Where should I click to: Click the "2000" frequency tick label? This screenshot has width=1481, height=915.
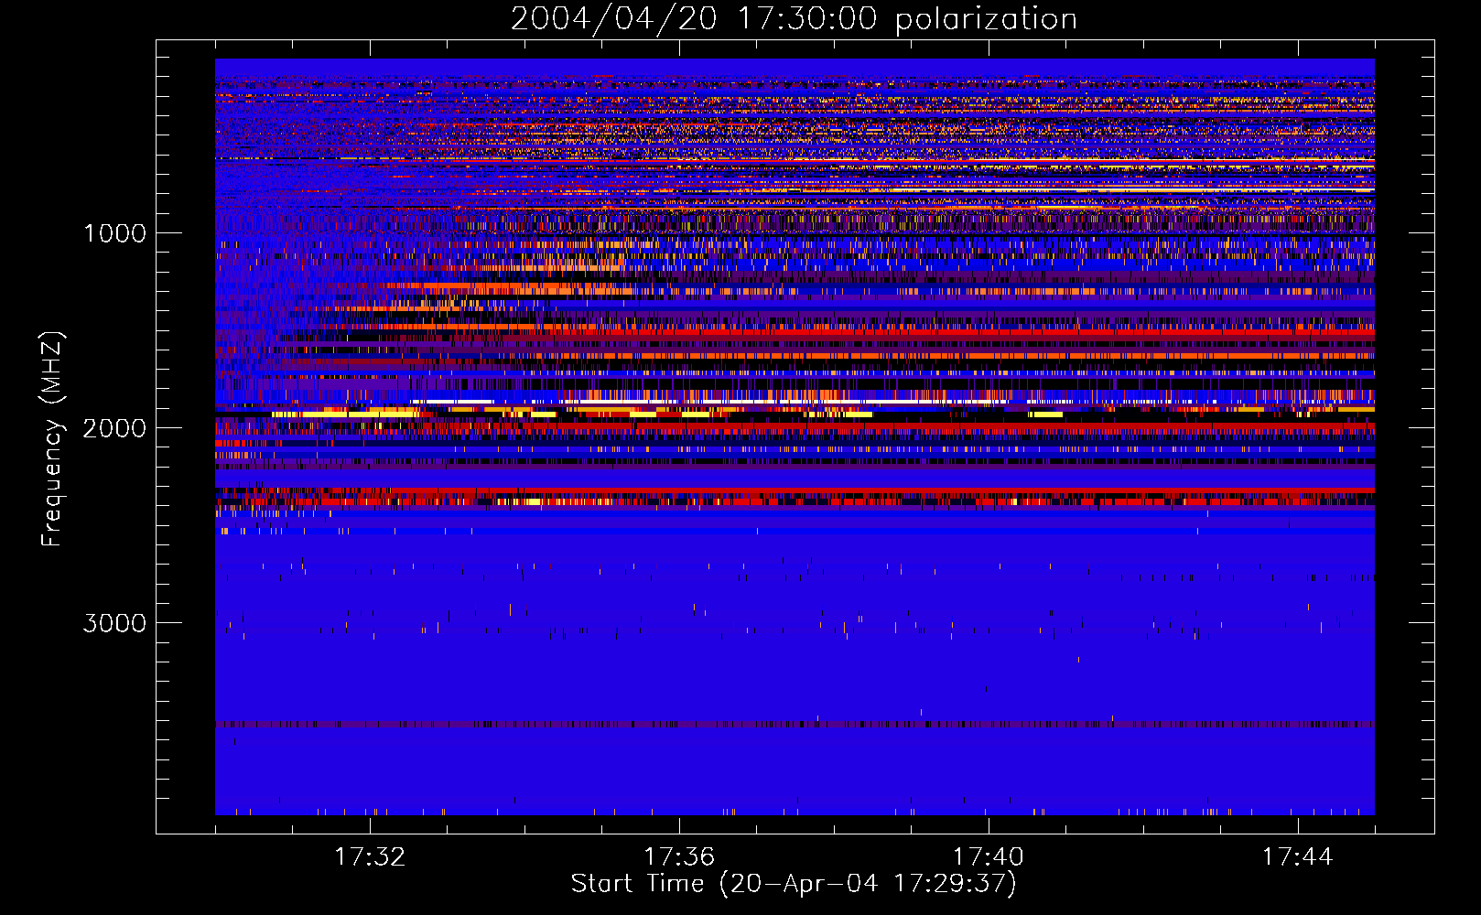pyautogui.click(x=114, y=428)
